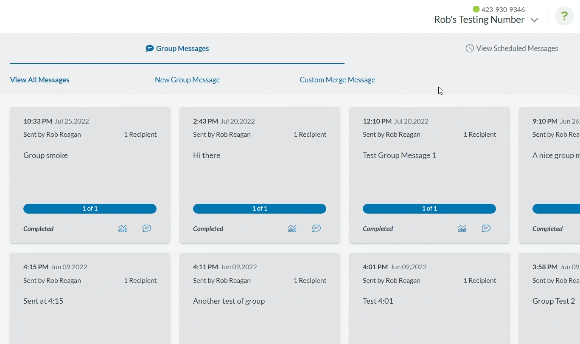Select View All Messages link
The image size is (580, 344).
pos(39,80)
